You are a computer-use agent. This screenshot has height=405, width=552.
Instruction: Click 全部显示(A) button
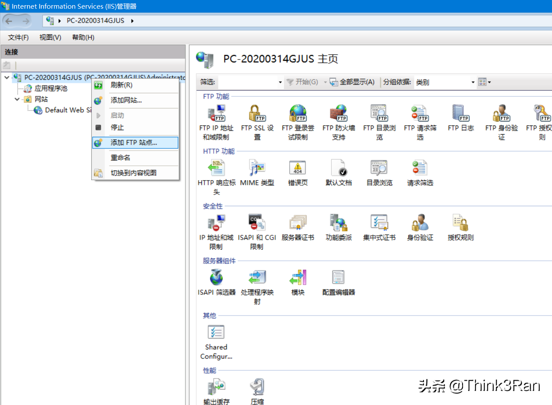coord(352,82)
